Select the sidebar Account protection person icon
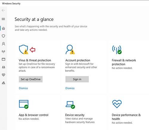 pyautogui.click(x=4, y=44)
